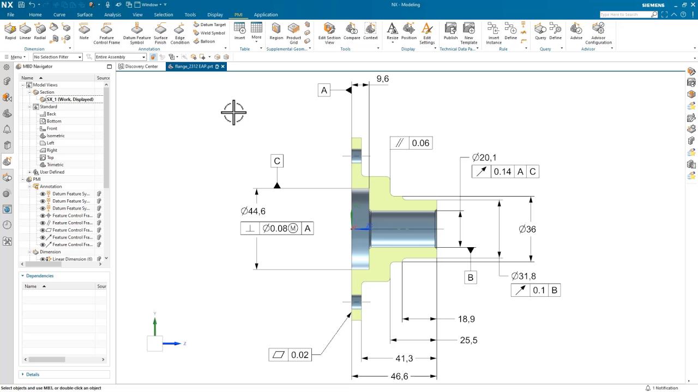Screen dimensions: 698x392
Task: Switch to the Analysis ribbon tab
Action: coord(112,15)
